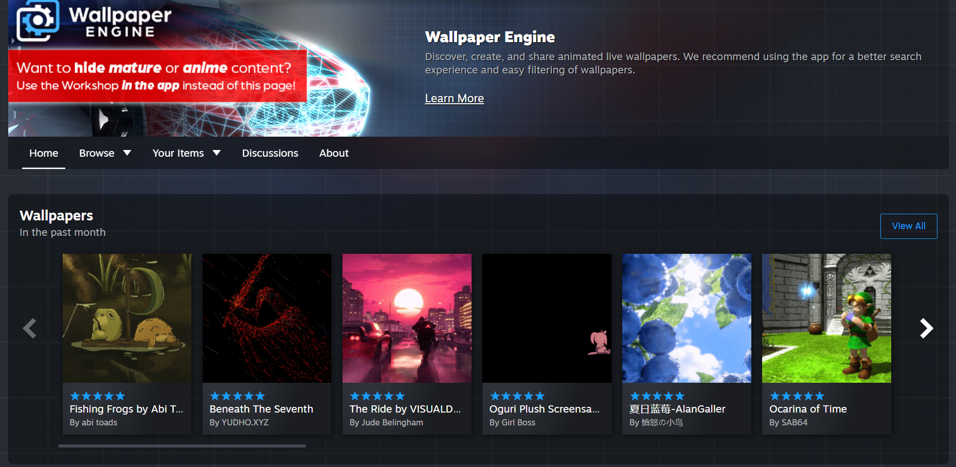Expand the Browse dropdown arrow
This screenshot has width=956, height=467.
pyautogui.click(x=127, y=153)
